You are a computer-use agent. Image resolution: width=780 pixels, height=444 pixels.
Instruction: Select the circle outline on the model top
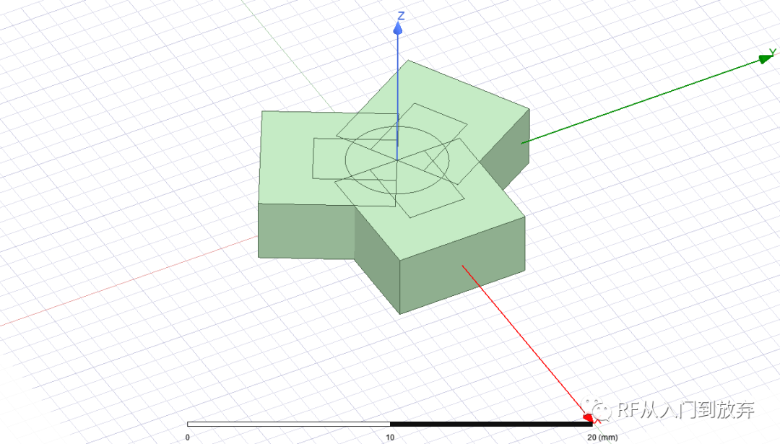(x=397, y=160)
